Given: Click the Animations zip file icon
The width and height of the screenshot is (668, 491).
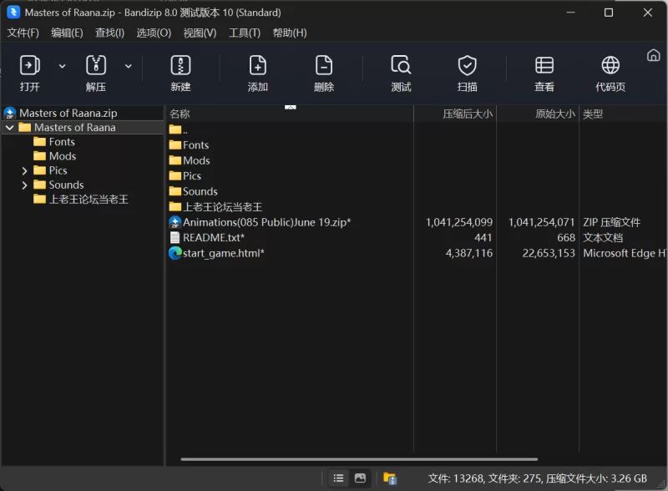Looking at the screenshot, I should point(175,222).
